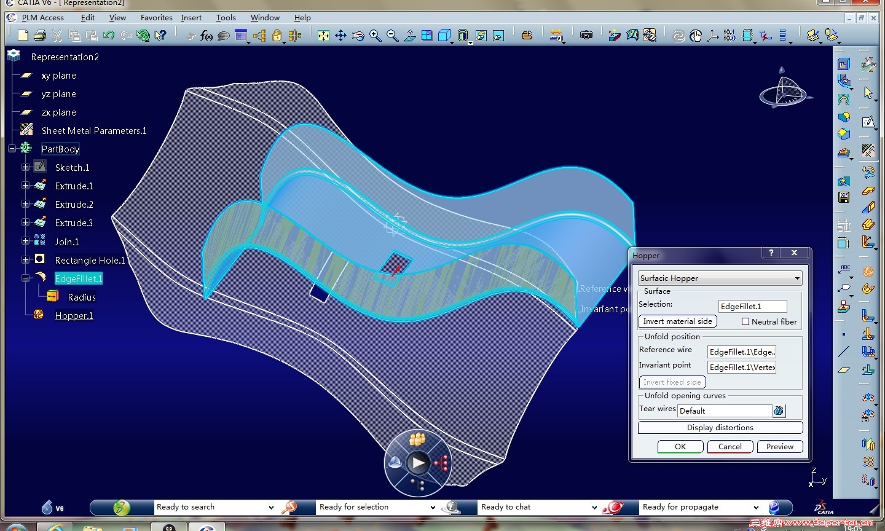
Task: Click the Zoom Out magnifier
Action: [x=392, y=36]
